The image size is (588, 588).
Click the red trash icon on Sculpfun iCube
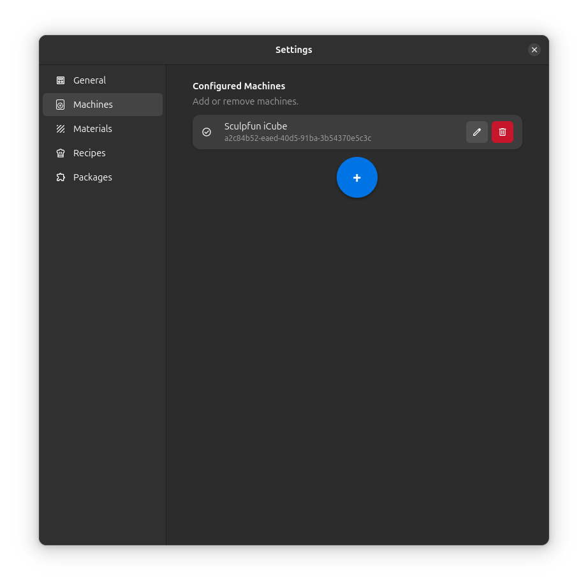tap(502, 132)
